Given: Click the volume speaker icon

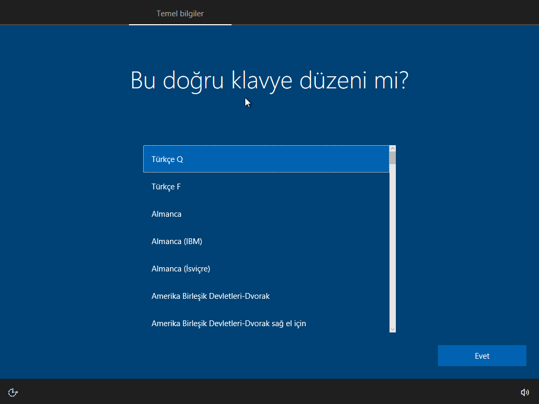Looking at the screenshot, I should pyautogui.click(x=524, y=392).
